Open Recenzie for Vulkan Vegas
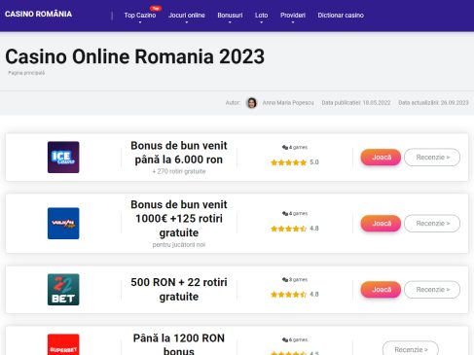The image size is (474, 355). tap(432, 224)
